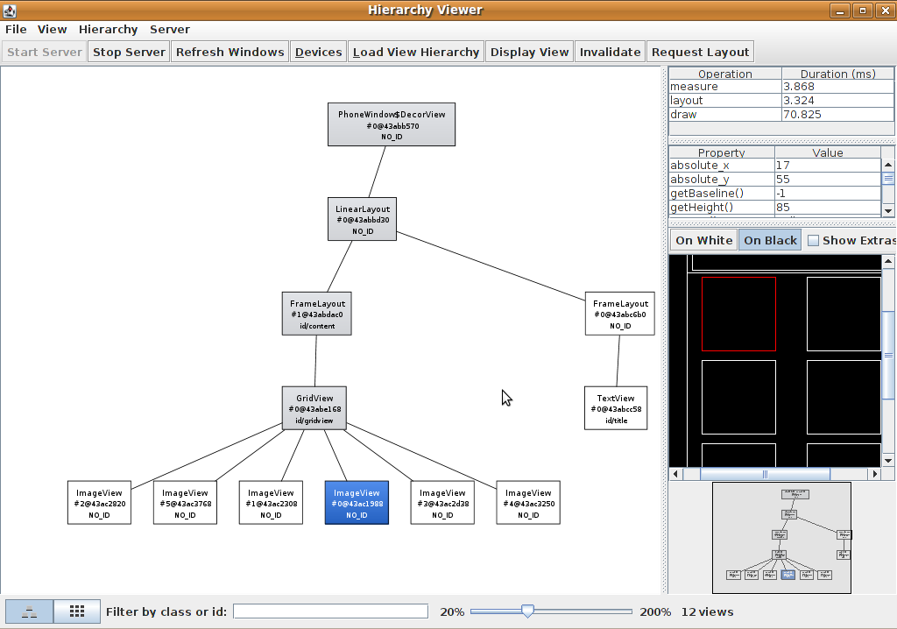897x629 pixels.
Task: Select the TextView id/title node
Action: tap(616, 408)
